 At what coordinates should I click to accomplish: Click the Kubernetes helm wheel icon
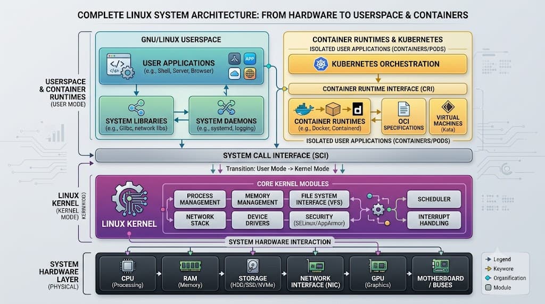point(320,64)
